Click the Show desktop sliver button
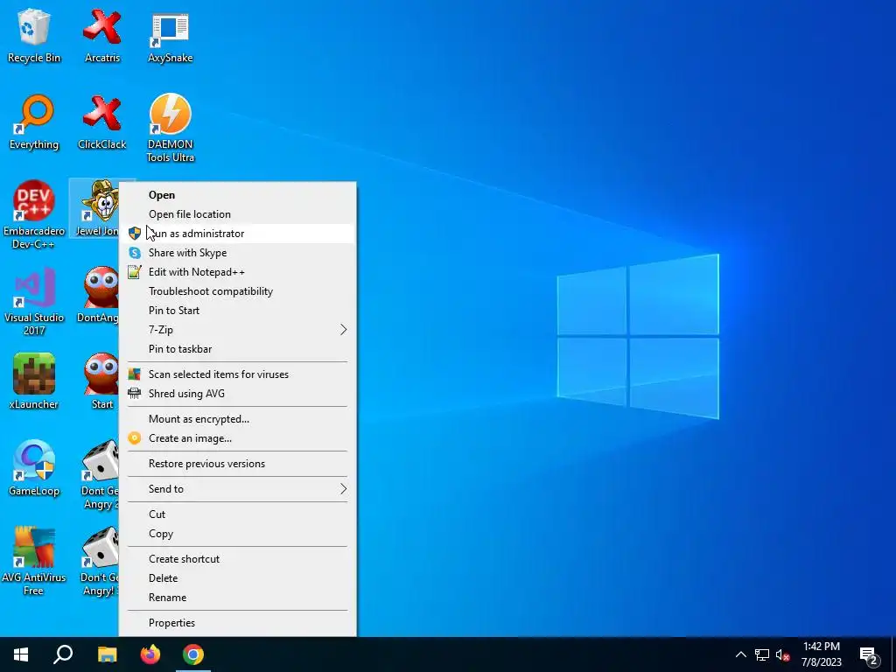 point(893,654)
